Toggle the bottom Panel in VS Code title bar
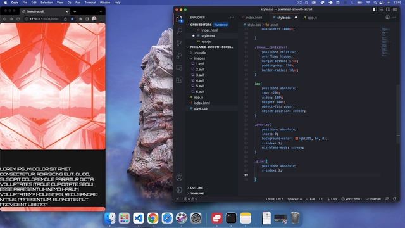The image size is (405, 228). click(382, 9)
